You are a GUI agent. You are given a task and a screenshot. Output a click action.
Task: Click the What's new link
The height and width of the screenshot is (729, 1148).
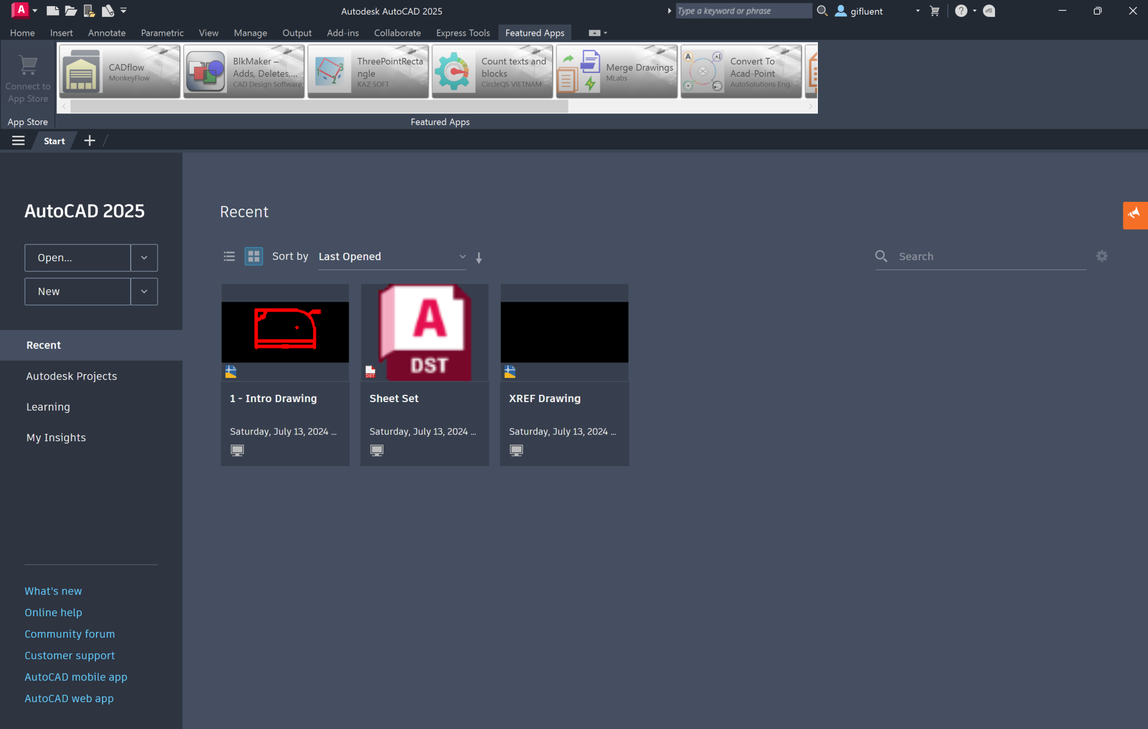coord(53,590)
